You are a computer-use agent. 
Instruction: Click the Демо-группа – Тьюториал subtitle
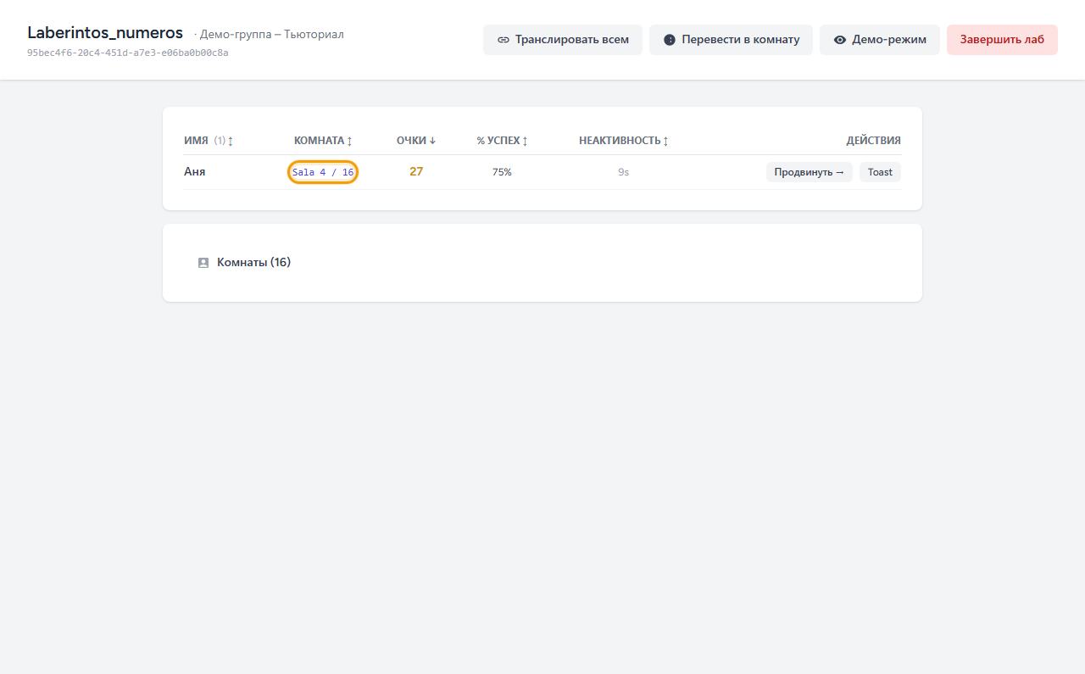tap(271, 35)
